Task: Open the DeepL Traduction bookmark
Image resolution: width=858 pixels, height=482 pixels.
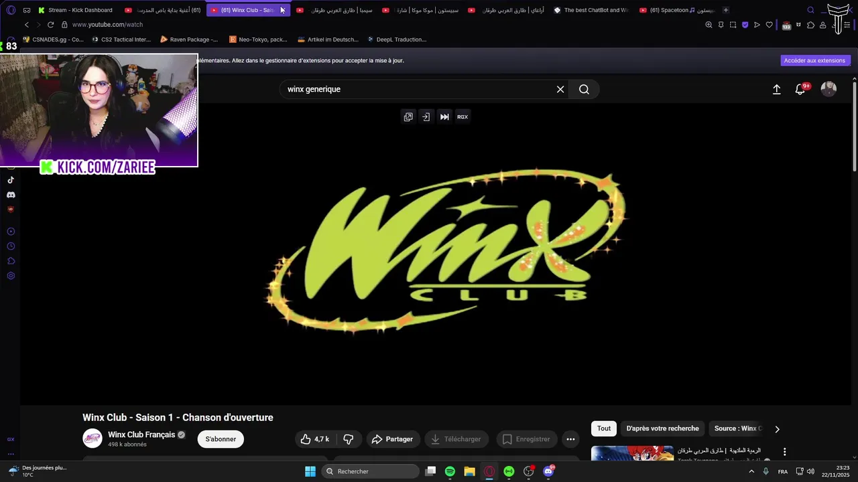Action: click(396, 39)
